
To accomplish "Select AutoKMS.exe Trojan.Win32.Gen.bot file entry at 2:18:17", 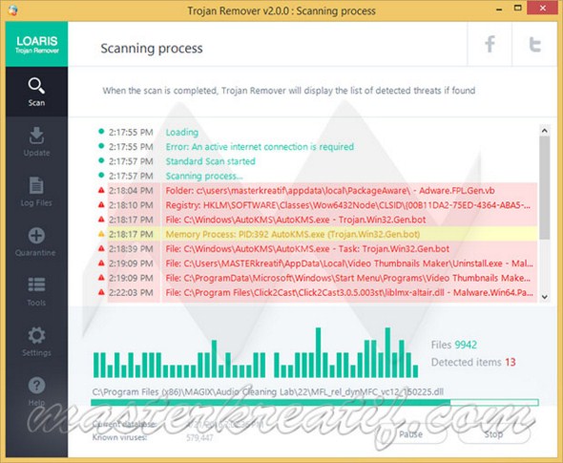I will (296, 220).
